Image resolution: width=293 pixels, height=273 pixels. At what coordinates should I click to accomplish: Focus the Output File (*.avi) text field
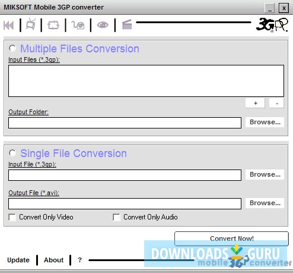125,203
